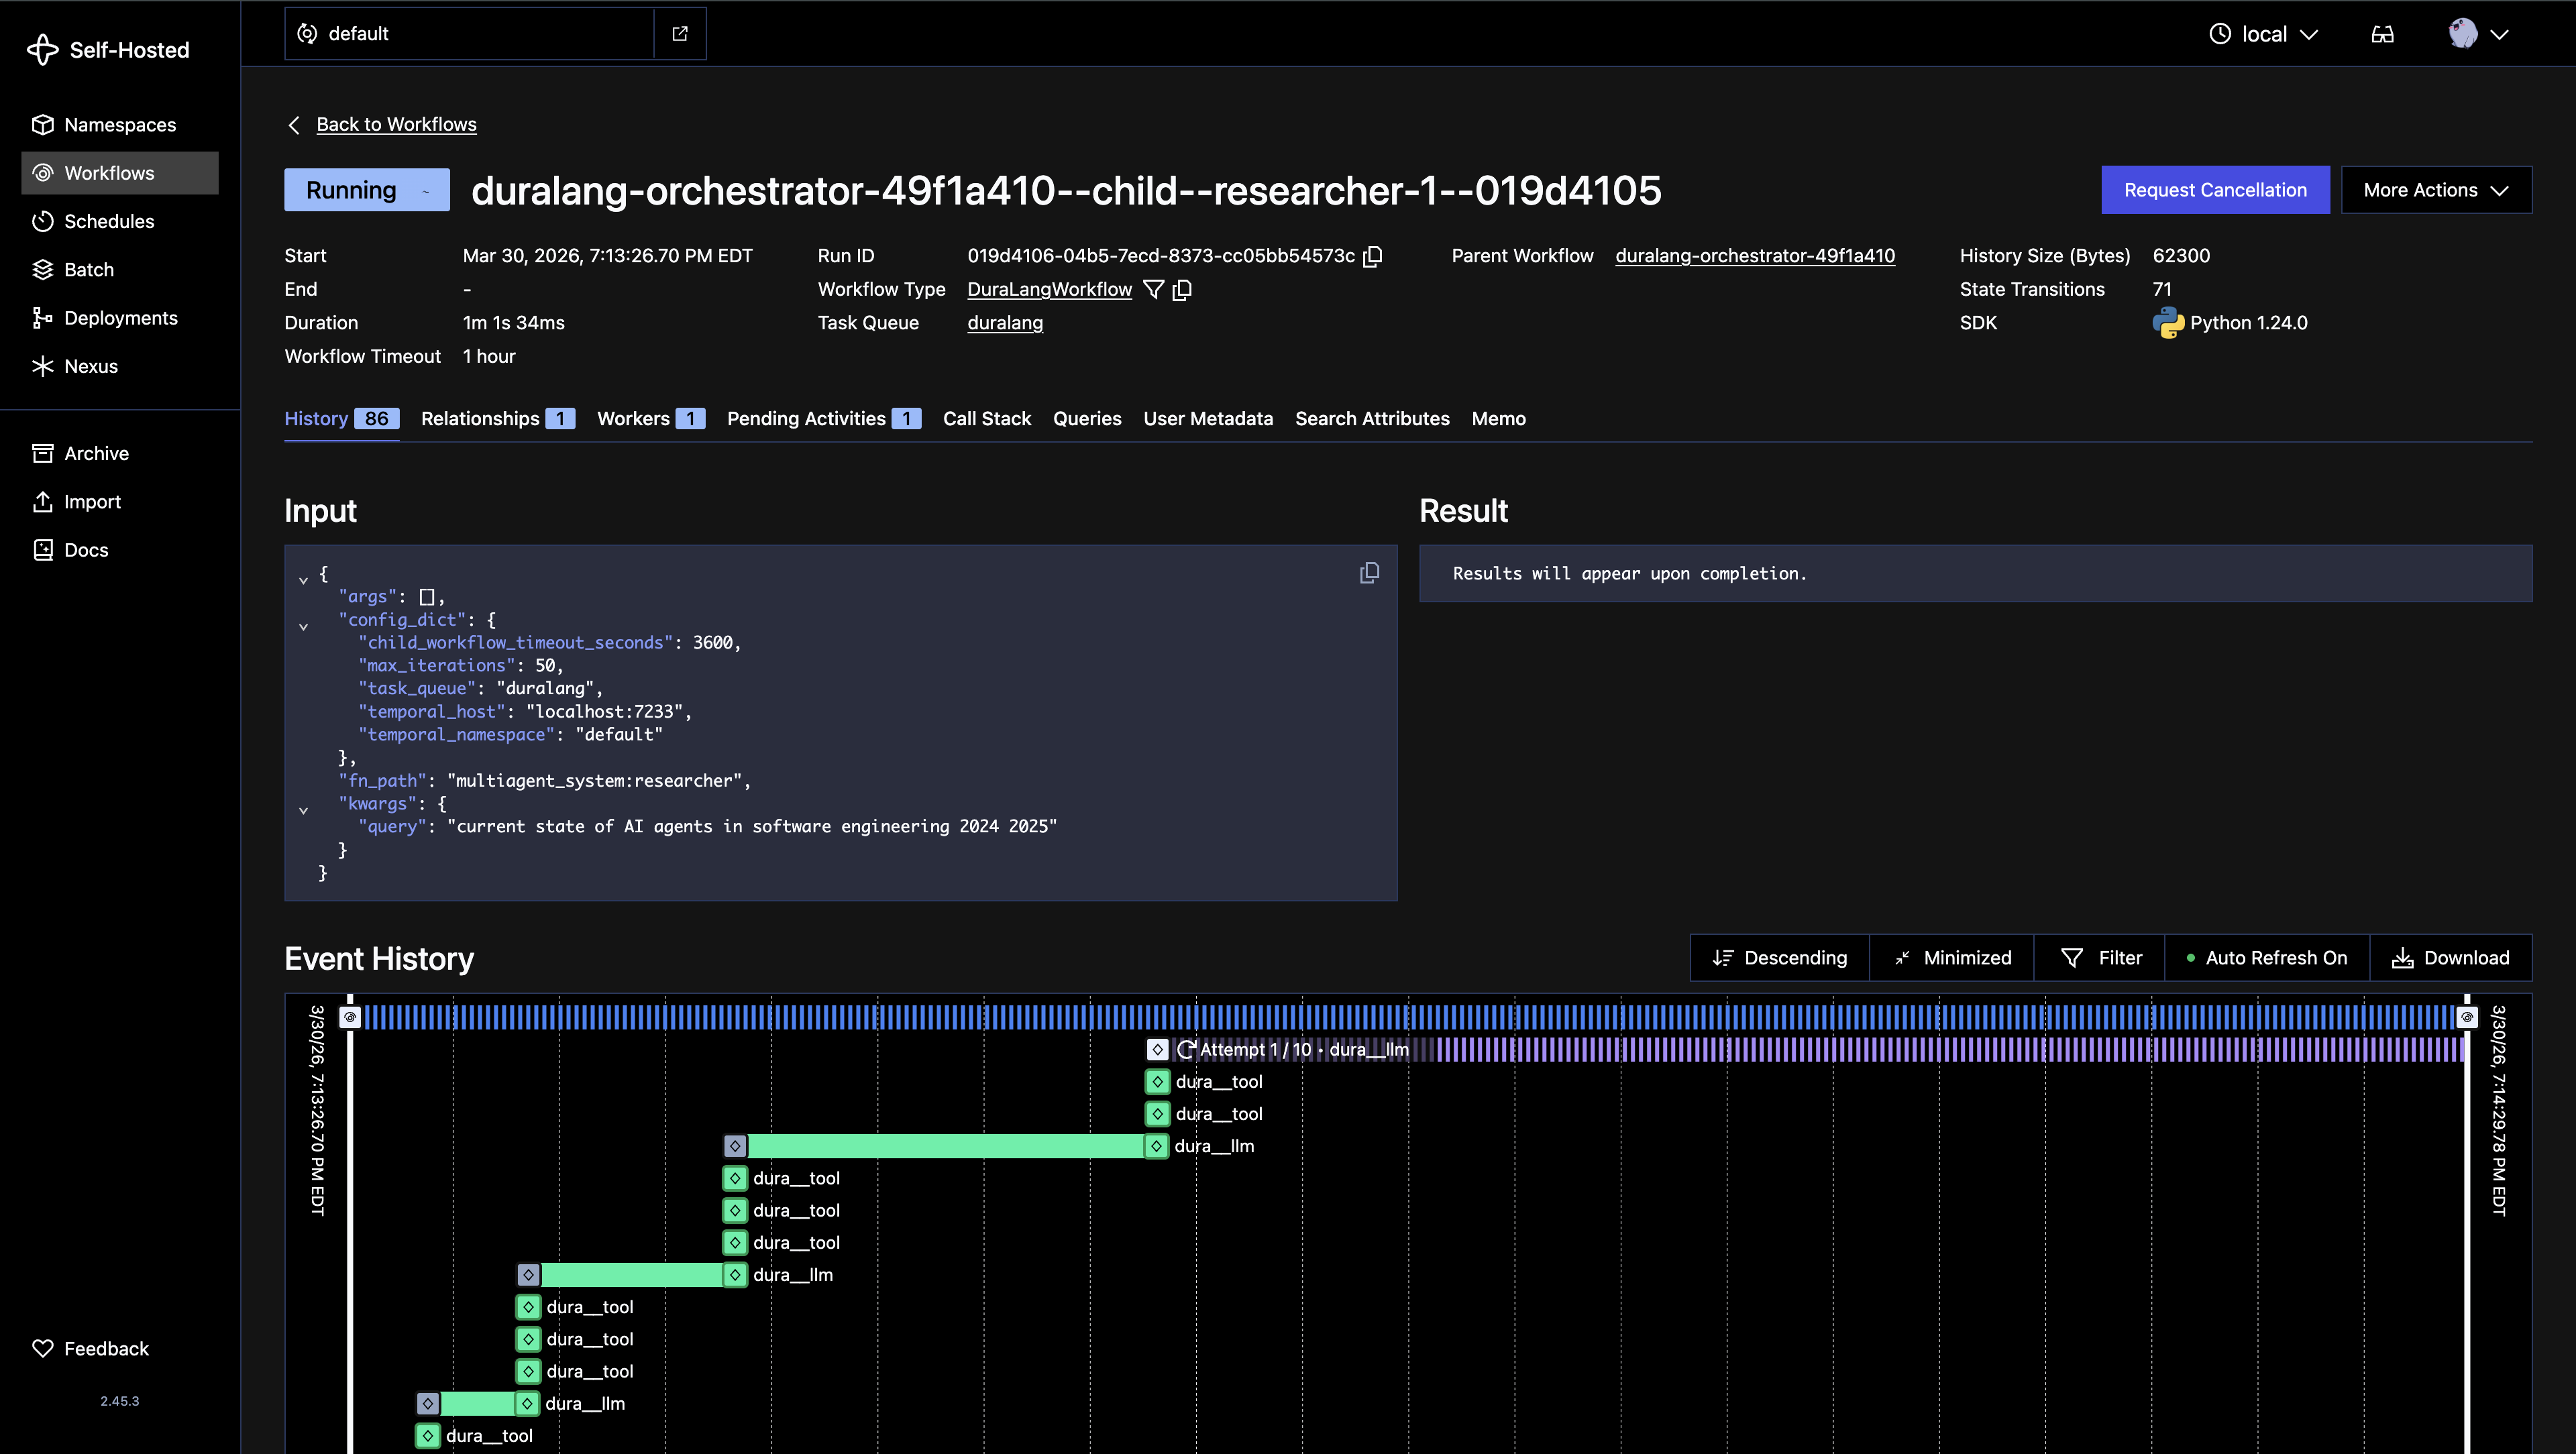The height and width of the screenshot is (1454, 2576).
Task: Click Request Cancellation button
Action: [x=2215, y=190]
